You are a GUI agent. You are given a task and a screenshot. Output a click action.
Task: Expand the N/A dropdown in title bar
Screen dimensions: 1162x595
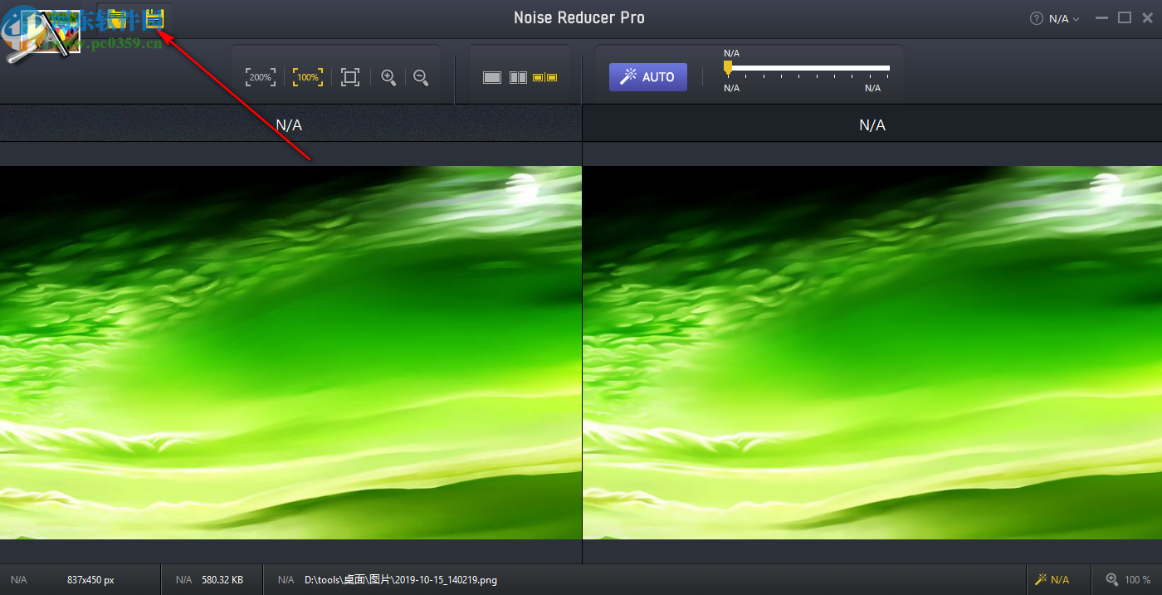tap(1065, 18)
